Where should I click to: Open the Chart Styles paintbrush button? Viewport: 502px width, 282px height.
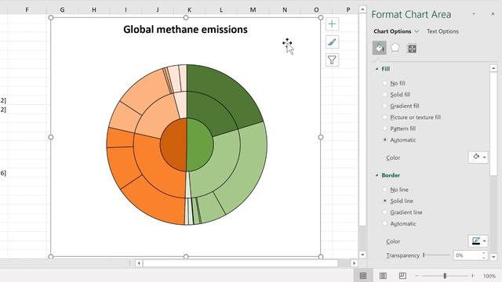coord(332,42)
